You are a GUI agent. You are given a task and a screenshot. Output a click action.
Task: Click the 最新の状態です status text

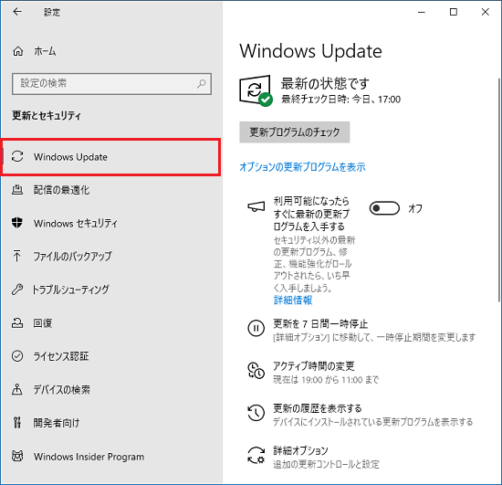(x=325, y=84)
